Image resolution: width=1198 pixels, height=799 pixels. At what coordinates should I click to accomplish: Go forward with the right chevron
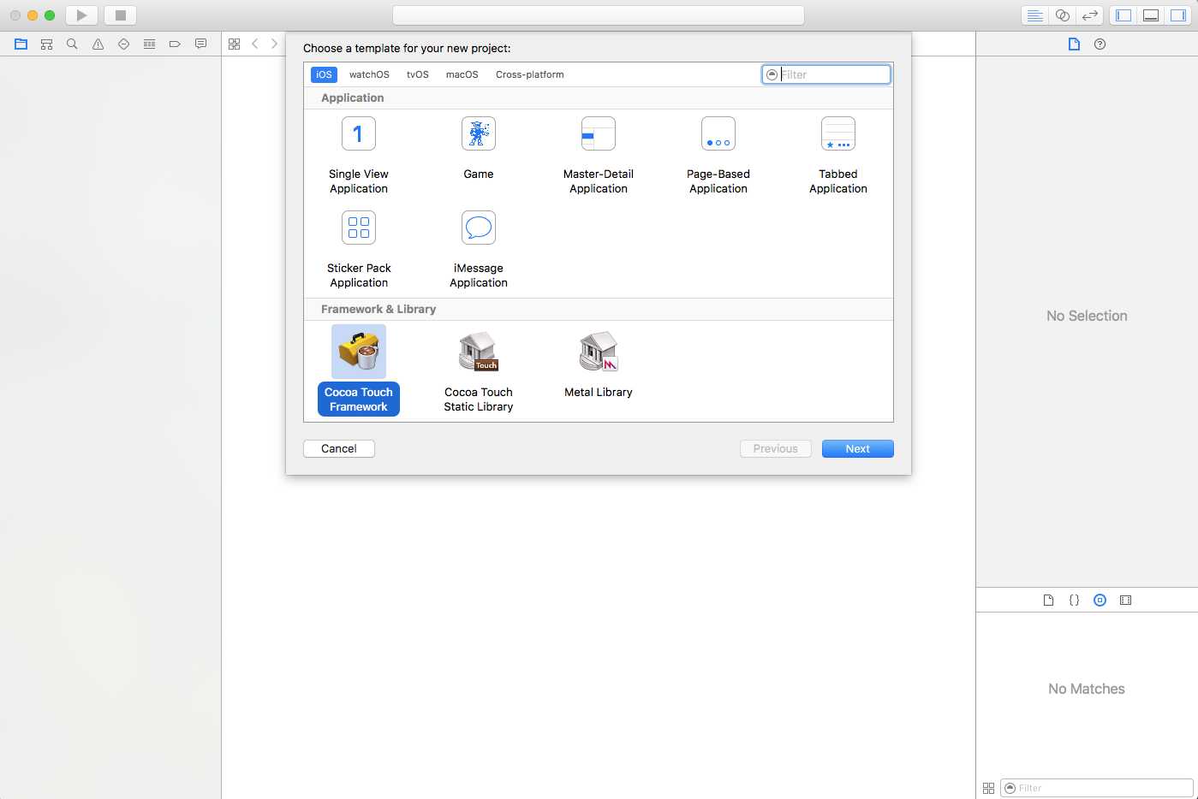tap(274, 44)
